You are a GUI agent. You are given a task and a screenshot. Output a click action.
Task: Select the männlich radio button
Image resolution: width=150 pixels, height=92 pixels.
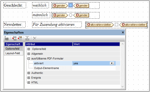pos(70,15)
